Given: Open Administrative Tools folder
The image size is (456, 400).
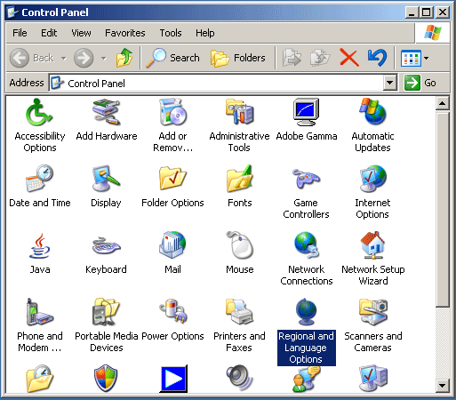Looking at the screenshot, I should pyautogui.click(x=239, y=112).
